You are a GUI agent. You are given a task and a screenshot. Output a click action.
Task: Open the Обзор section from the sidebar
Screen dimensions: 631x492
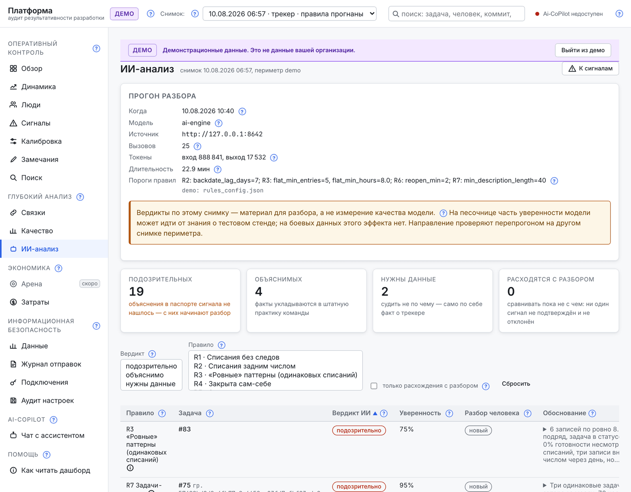(x=54, y=68)
